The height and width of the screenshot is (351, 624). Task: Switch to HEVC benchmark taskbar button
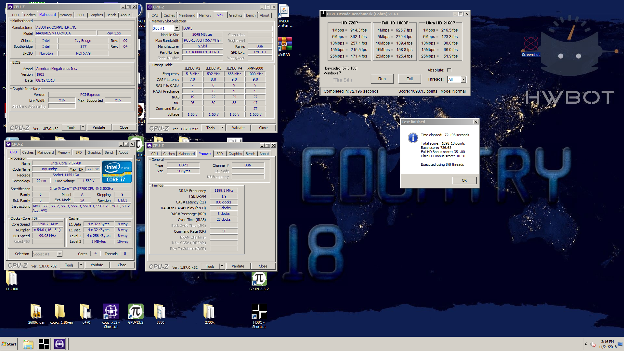tap(44, 344)
